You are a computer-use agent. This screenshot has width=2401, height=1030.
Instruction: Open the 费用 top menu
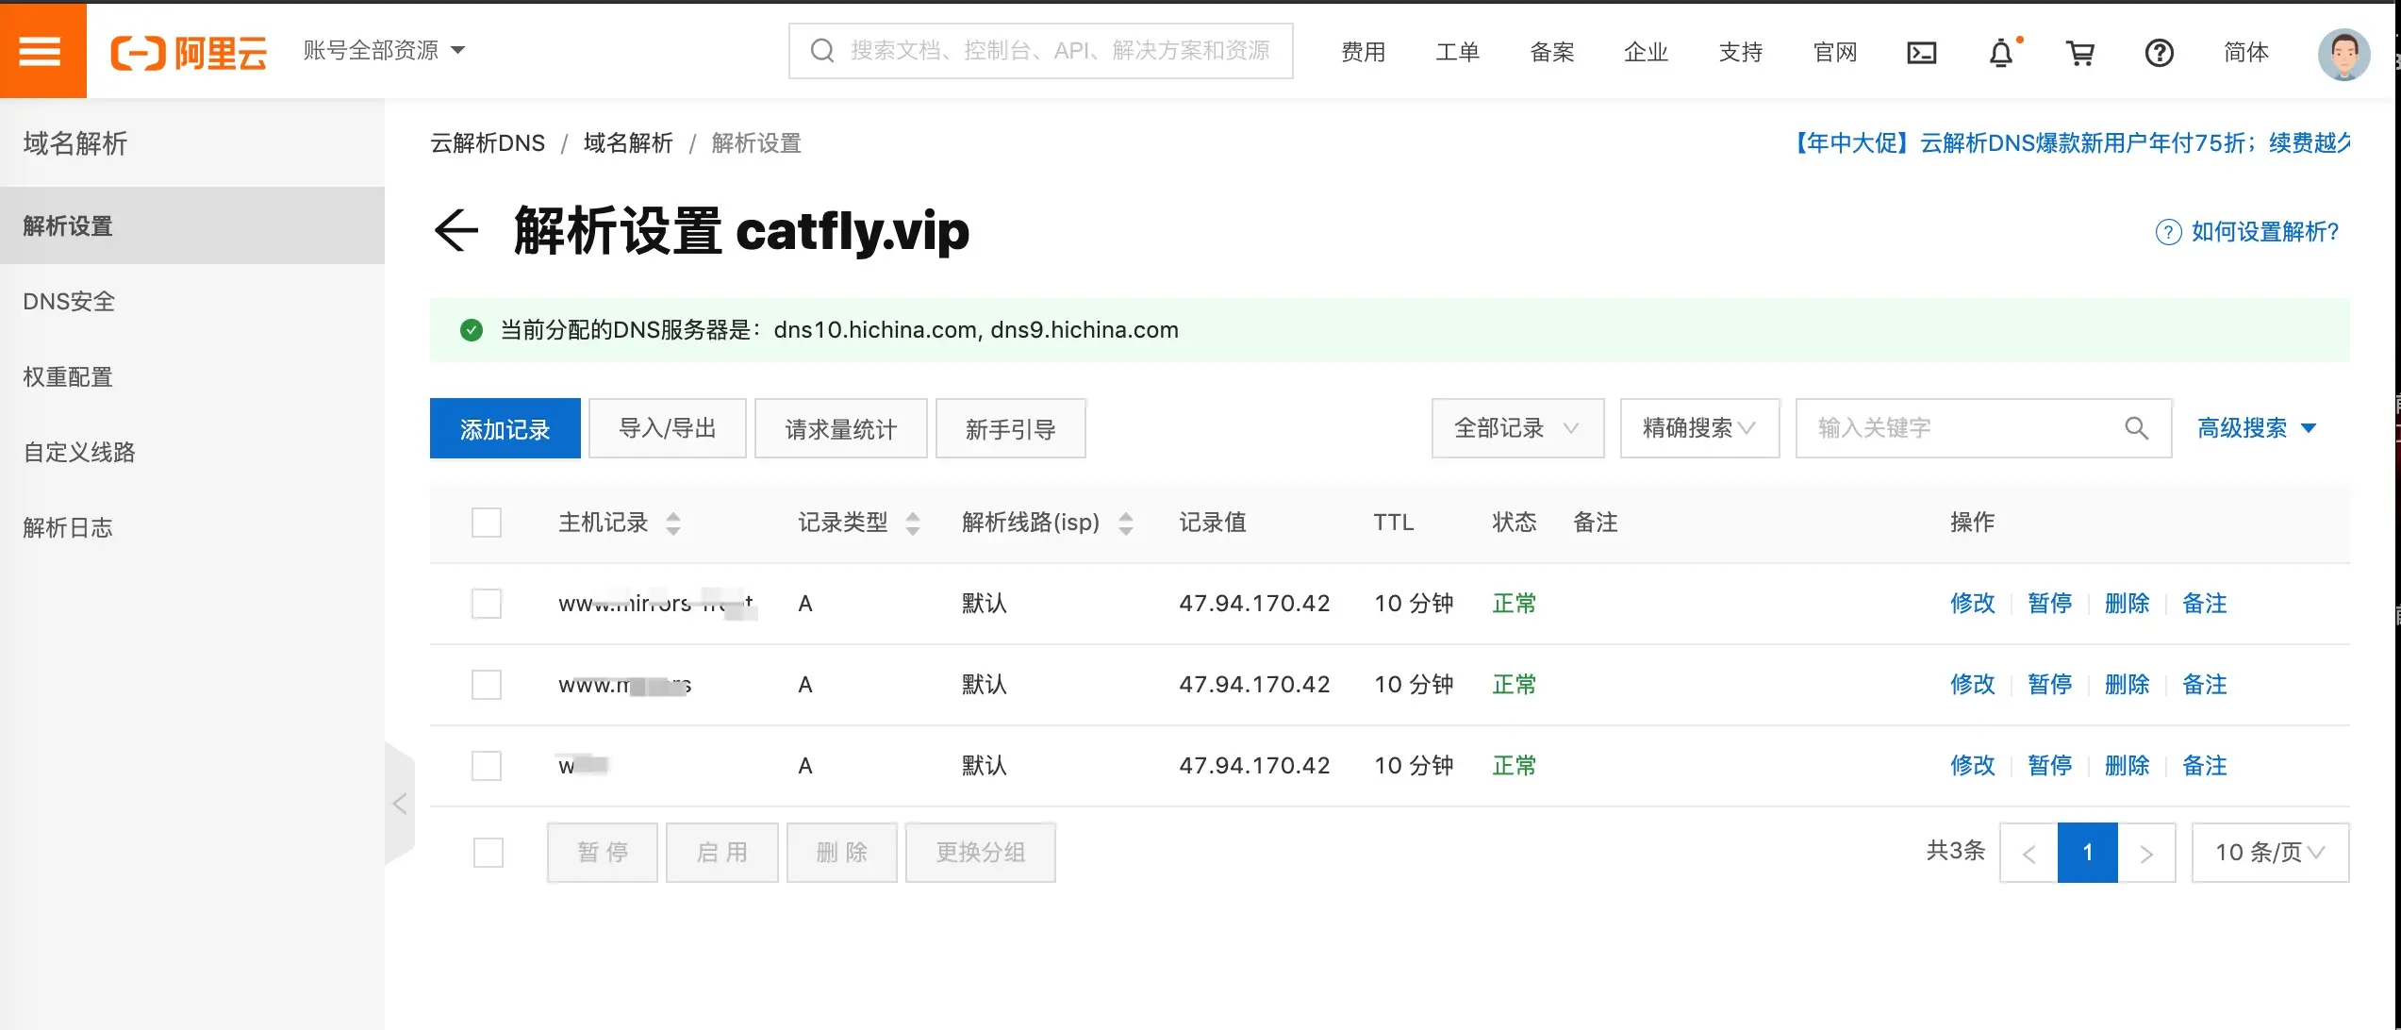point(1364,52)
